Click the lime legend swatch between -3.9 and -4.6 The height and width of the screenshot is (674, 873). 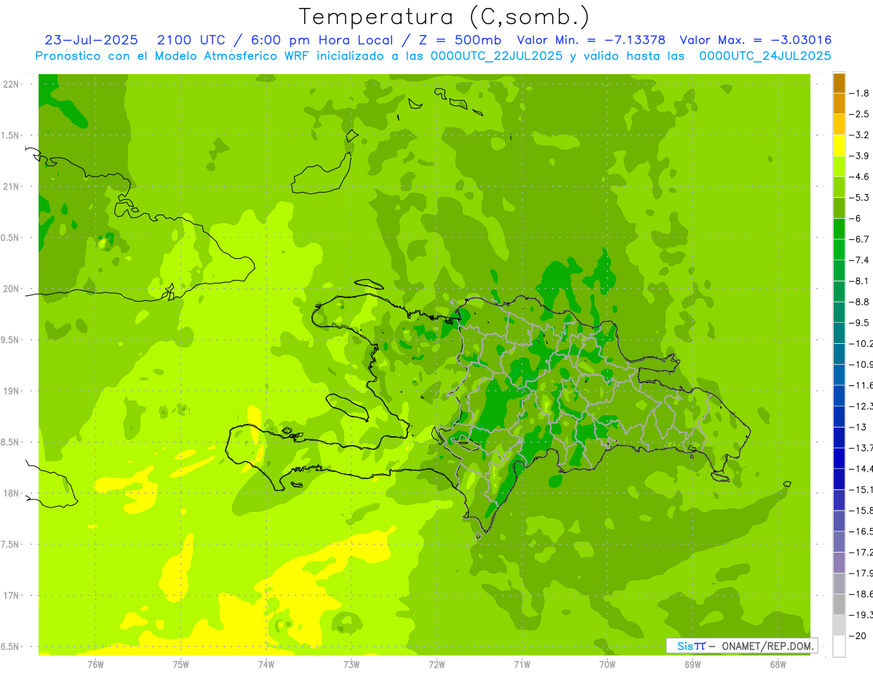[x=839, y=166]
